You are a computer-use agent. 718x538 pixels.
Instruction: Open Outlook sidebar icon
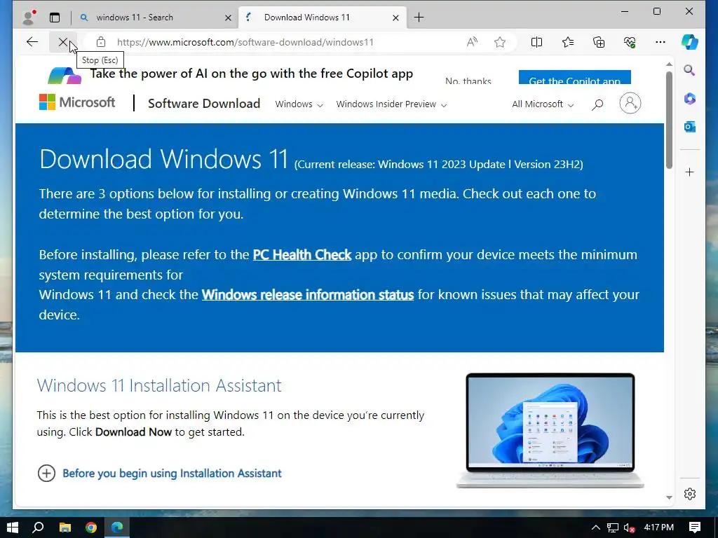click(x=690, y=127)
